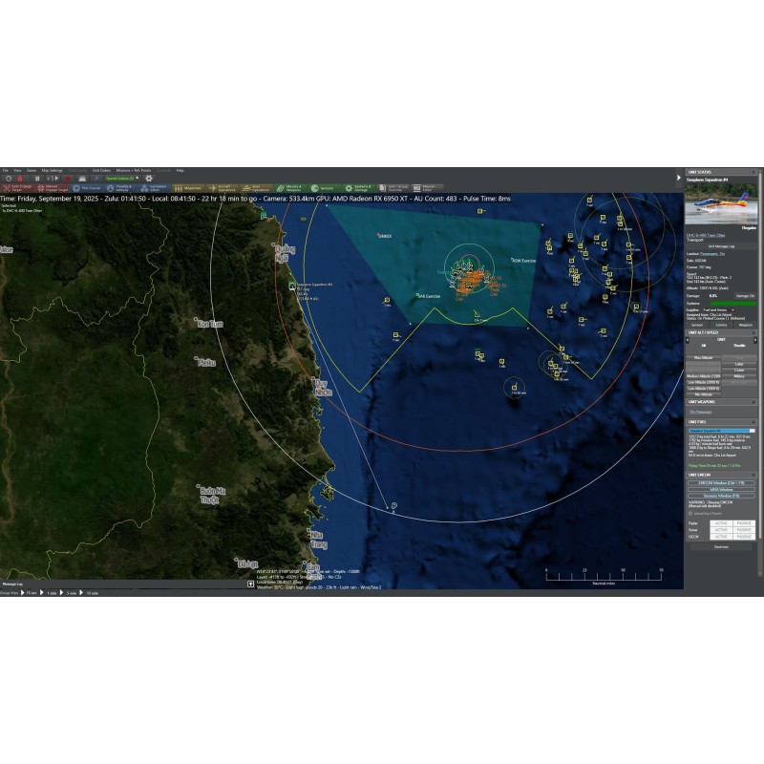
Task: Open the Throttle & Altitude tool
Action: 123,189
